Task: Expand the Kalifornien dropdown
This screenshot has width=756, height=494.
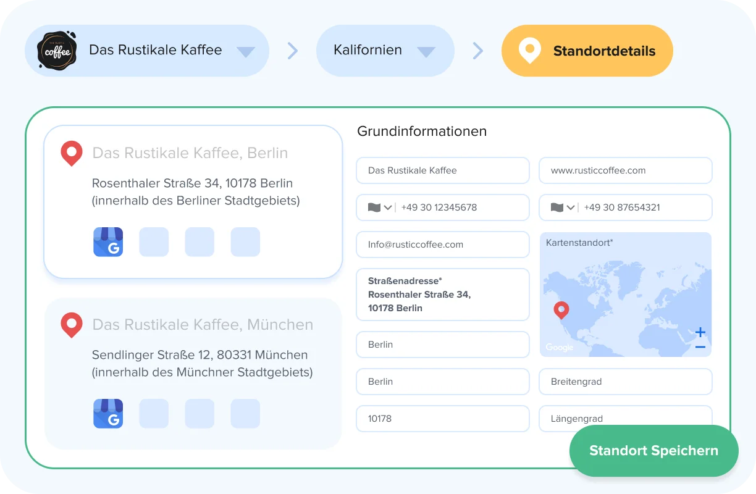Action: [x=425, y=51]
